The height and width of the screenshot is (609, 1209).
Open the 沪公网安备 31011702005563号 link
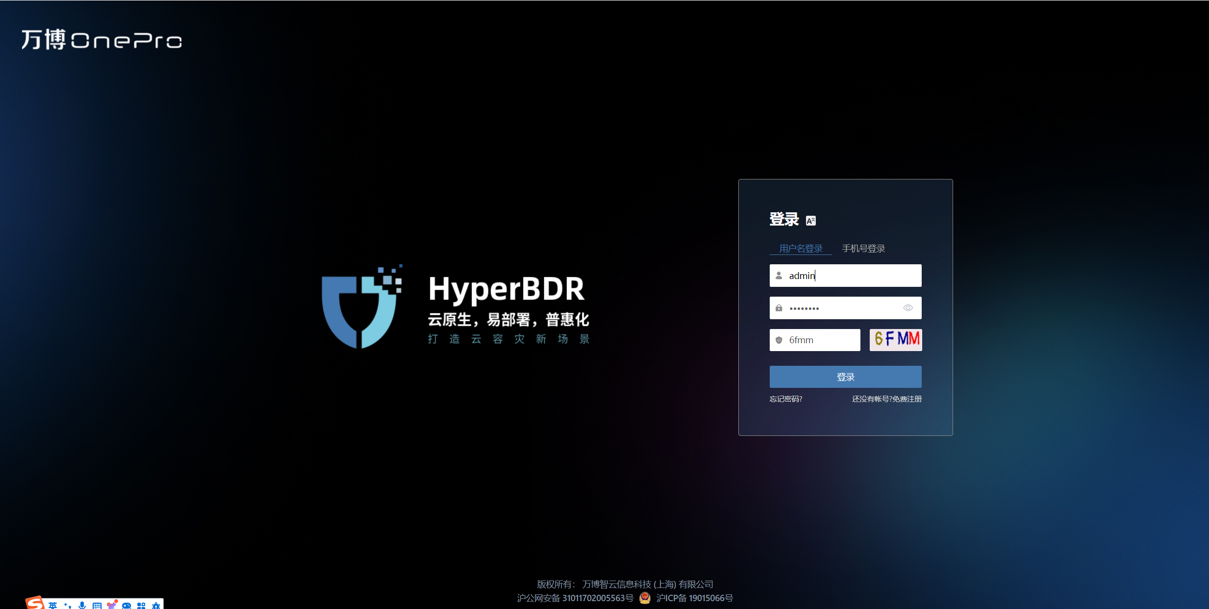[575, 598]
